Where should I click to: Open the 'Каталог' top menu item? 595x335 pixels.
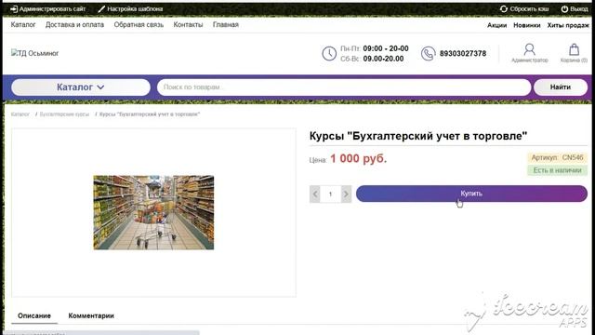[23, 25]
